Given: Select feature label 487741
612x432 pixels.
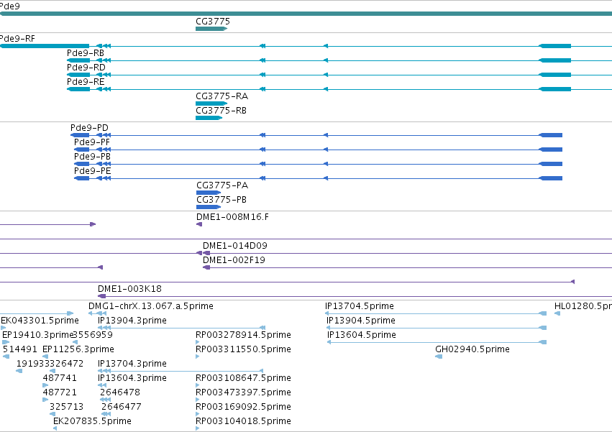Looking at the screenshot, I should (x=60, y=378).
